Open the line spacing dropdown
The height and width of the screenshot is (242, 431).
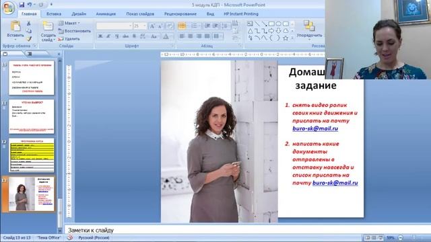pyautogui.click(x=226, y=26)
